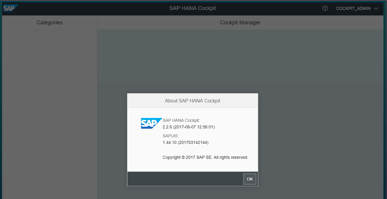
Task: Select SAPUI5 version 1.44.10 (201703142144)
Action: [x=186, y=143]
